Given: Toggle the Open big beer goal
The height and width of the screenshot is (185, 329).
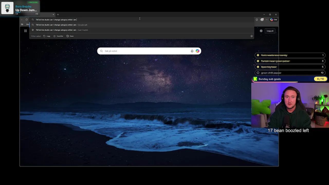Looking at the screenshot, I should point(258,67).
